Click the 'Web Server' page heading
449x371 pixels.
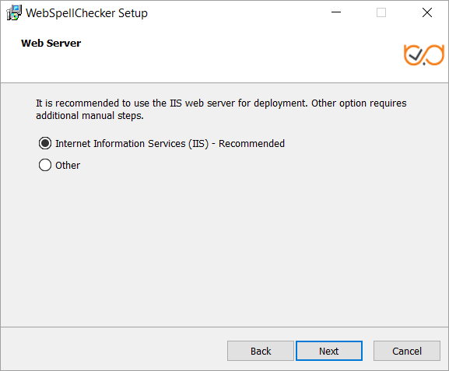51,44
